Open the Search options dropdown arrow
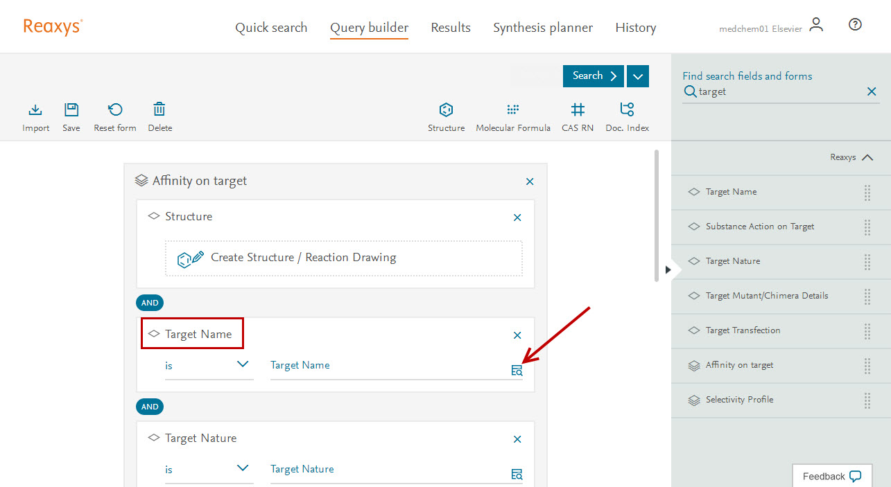The width and height of the screenshot is (891, 487). [x=638, y=76]
